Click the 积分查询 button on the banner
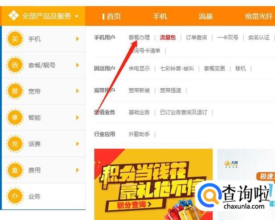275x220 pixels. point(135,205)
